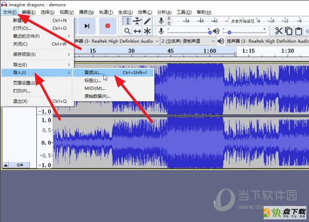
Task: Open the 编辑(E) Edit menu
Action: pyautogui.click(x=28, y=12)
